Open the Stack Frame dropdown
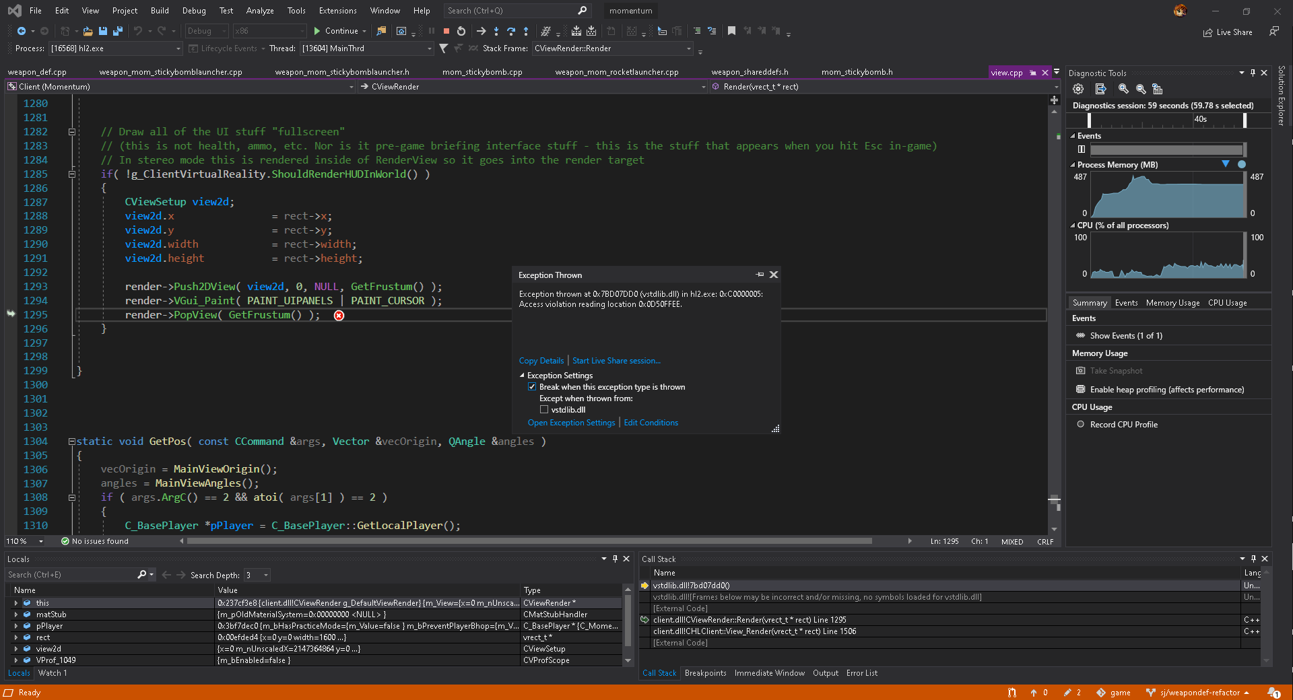The image size is (1293, 700). pos(612,48)
